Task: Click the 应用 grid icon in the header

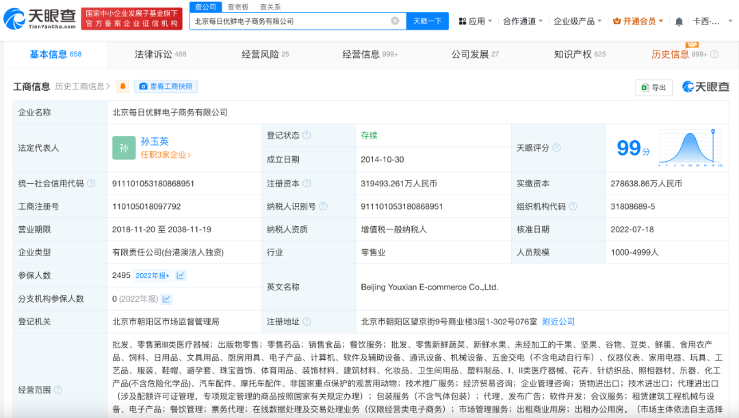Action: (x=463, y=21)
